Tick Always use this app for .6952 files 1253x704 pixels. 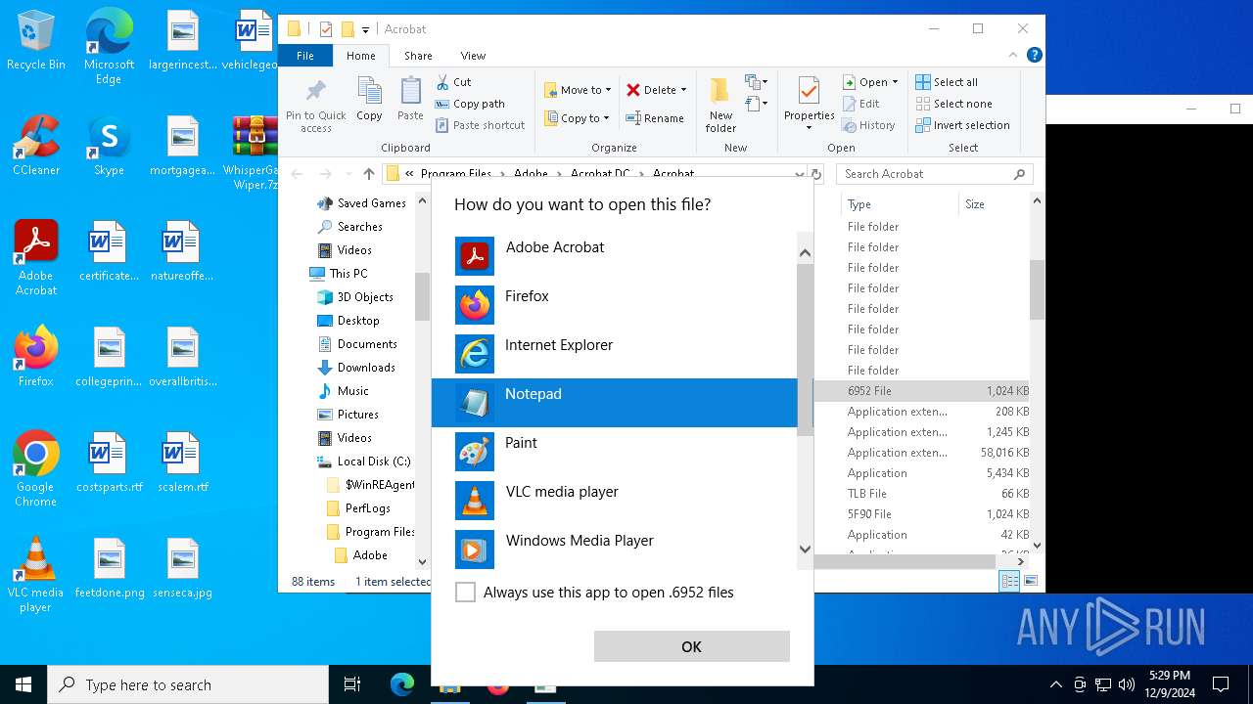[466, 593]
